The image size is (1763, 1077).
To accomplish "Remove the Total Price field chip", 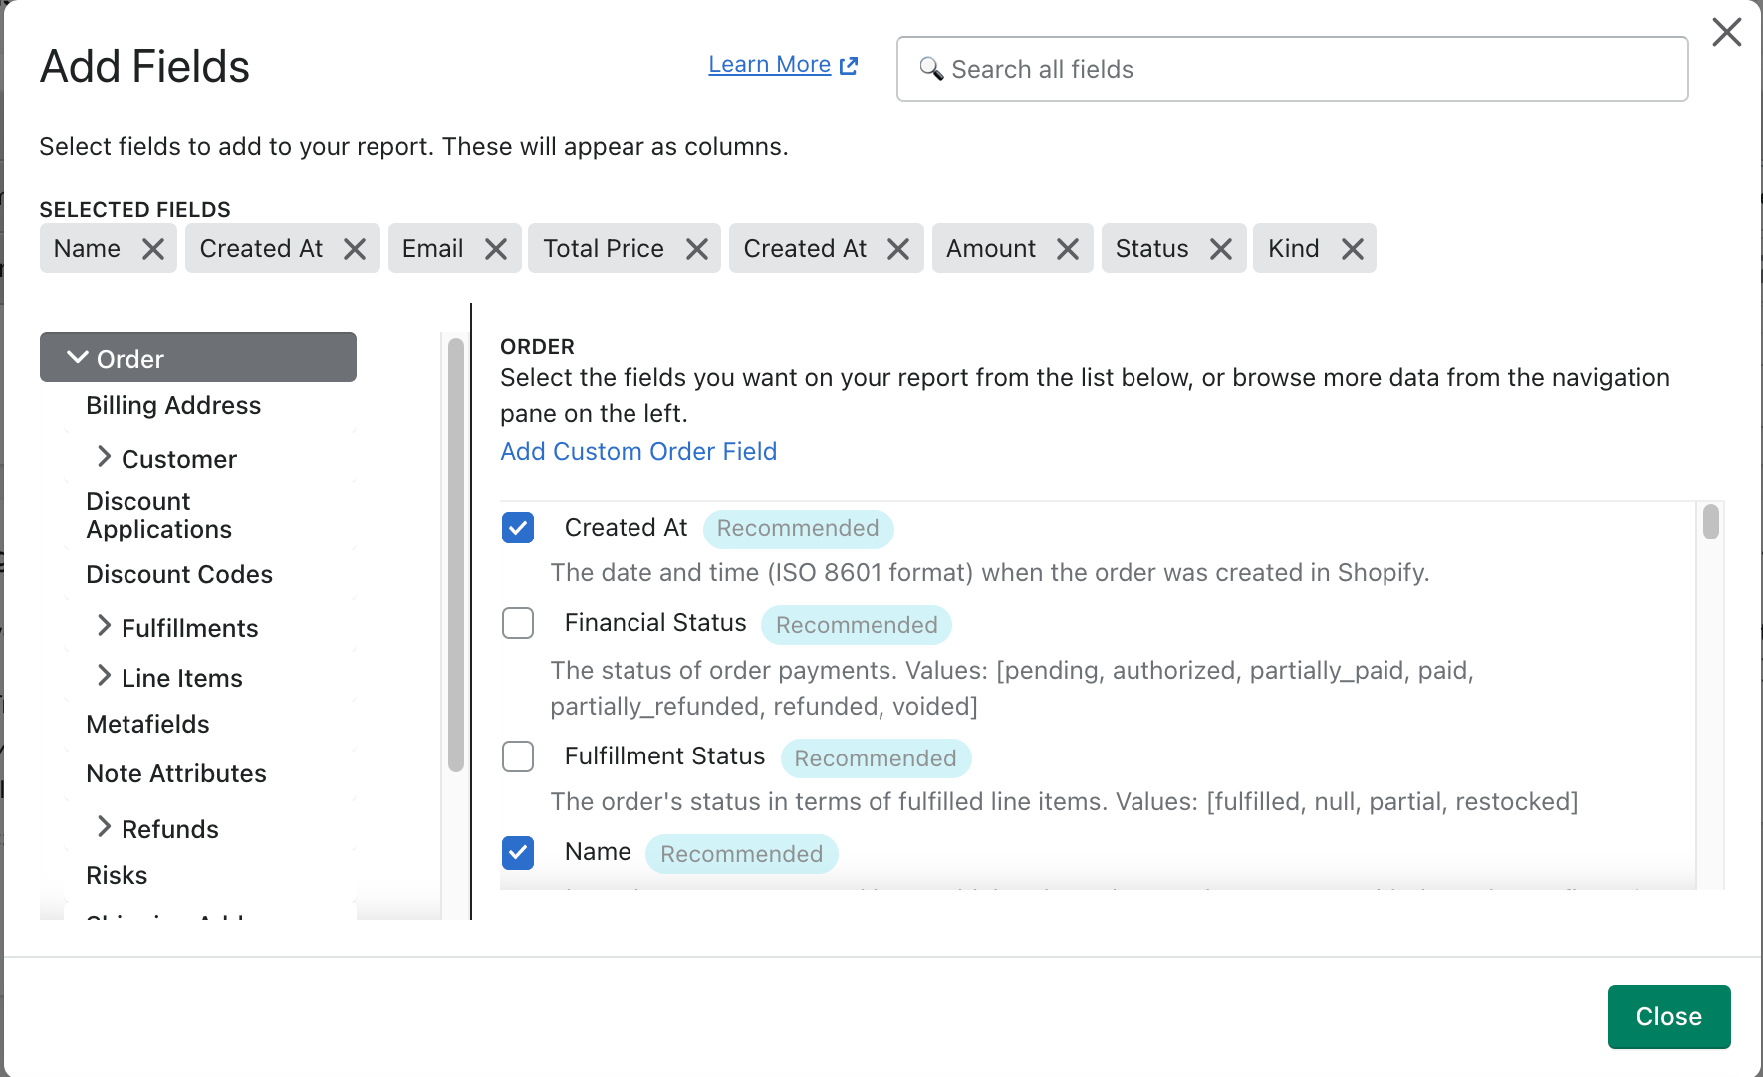I will tap(697, 249).
